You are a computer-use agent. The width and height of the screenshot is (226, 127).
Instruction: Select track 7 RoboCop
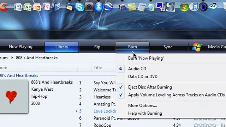tap(102, 125)
